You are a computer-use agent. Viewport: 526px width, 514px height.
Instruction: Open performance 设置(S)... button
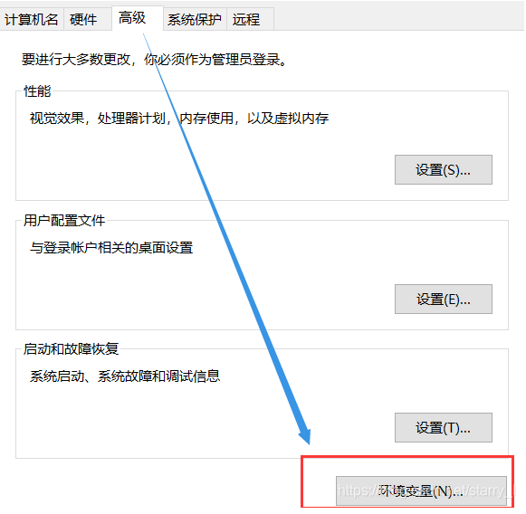coord(443,169)
